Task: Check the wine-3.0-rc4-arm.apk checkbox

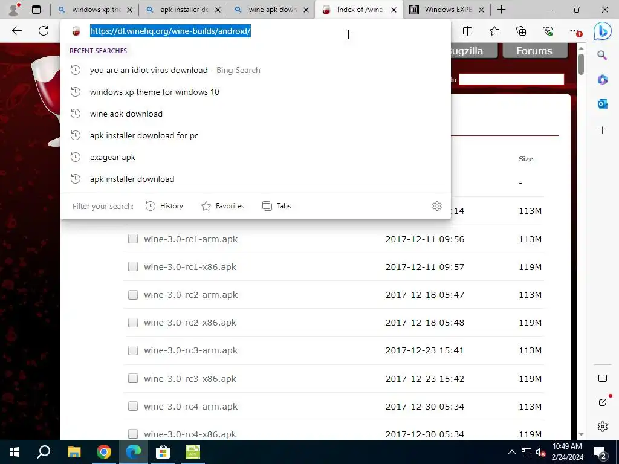Action: coord(133,406)
